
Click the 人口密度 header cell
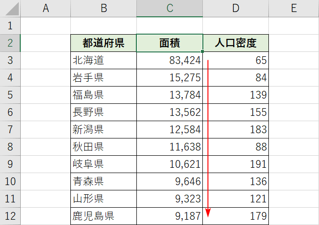pyautogui.click(x=235, y=43)
